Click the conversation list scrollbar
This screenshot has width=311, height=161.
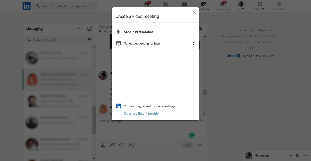pos(94,120)
